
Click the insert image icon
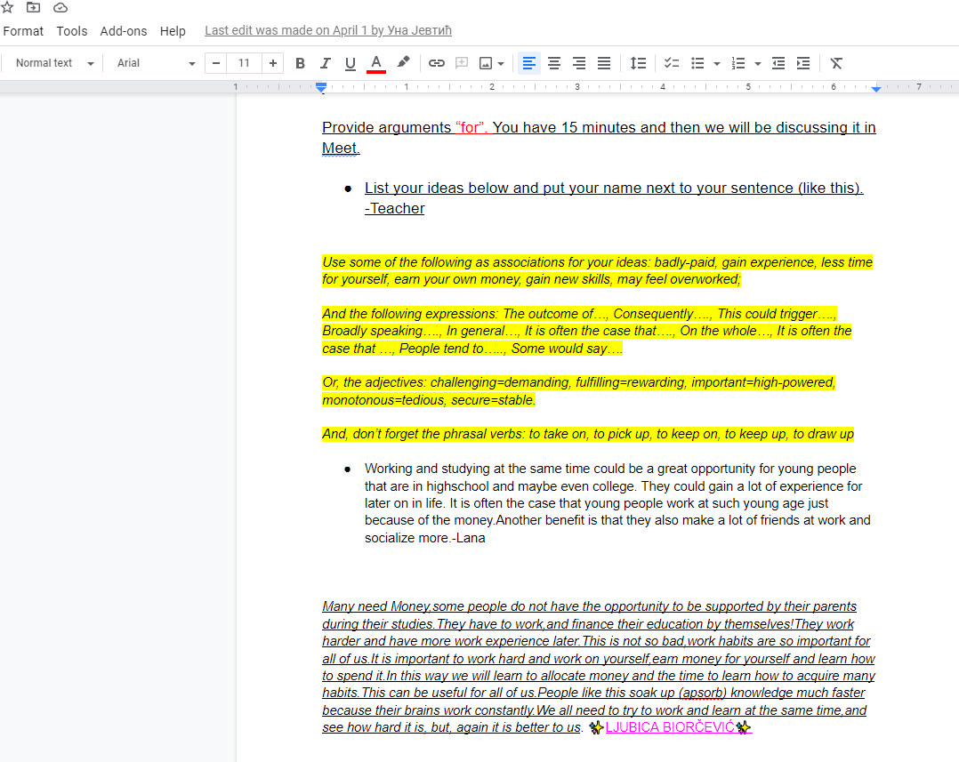point(486,63)
